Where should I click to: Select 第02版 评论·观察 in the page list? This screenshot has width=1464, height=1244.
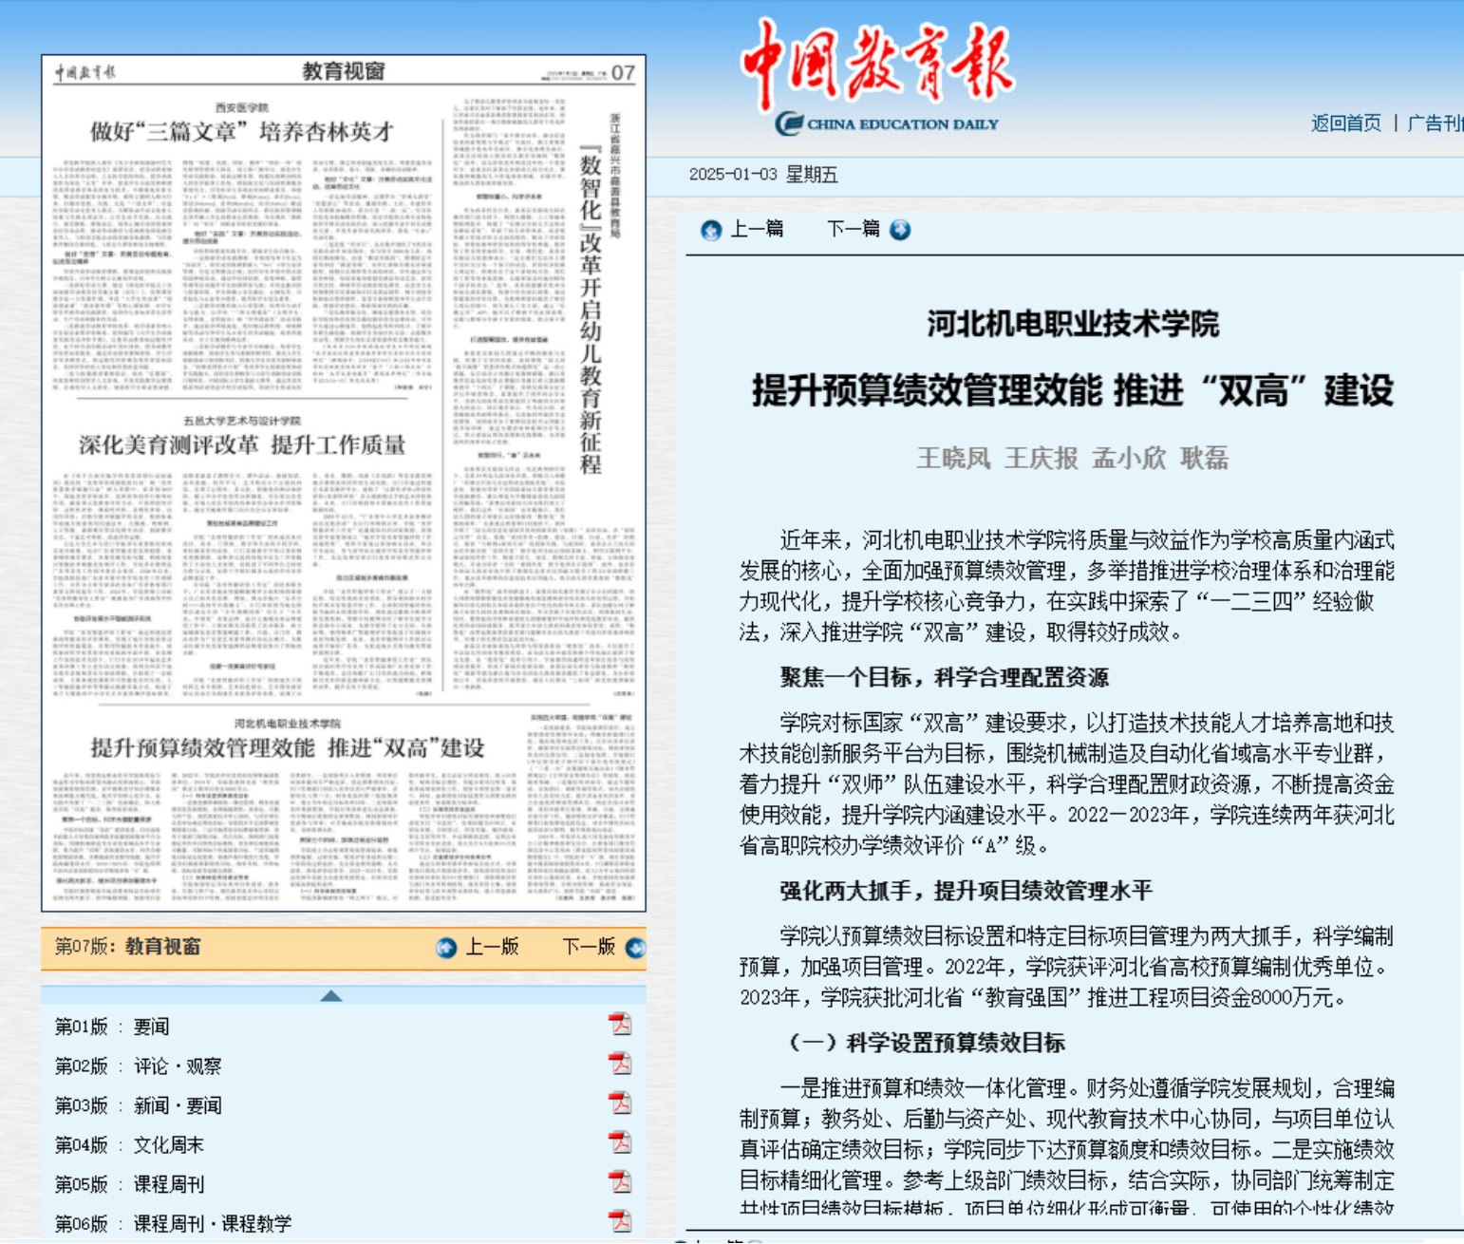138,1066
